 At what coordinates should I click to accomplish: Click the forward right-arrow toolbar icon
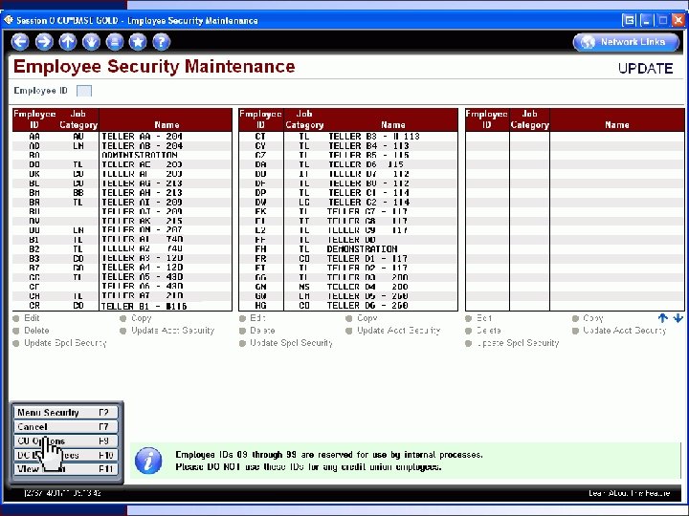(44, 42)
